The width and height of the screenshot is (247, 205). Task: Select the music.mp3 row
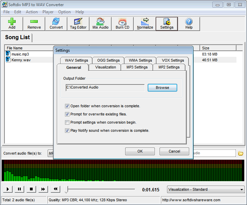coord(29,54)
